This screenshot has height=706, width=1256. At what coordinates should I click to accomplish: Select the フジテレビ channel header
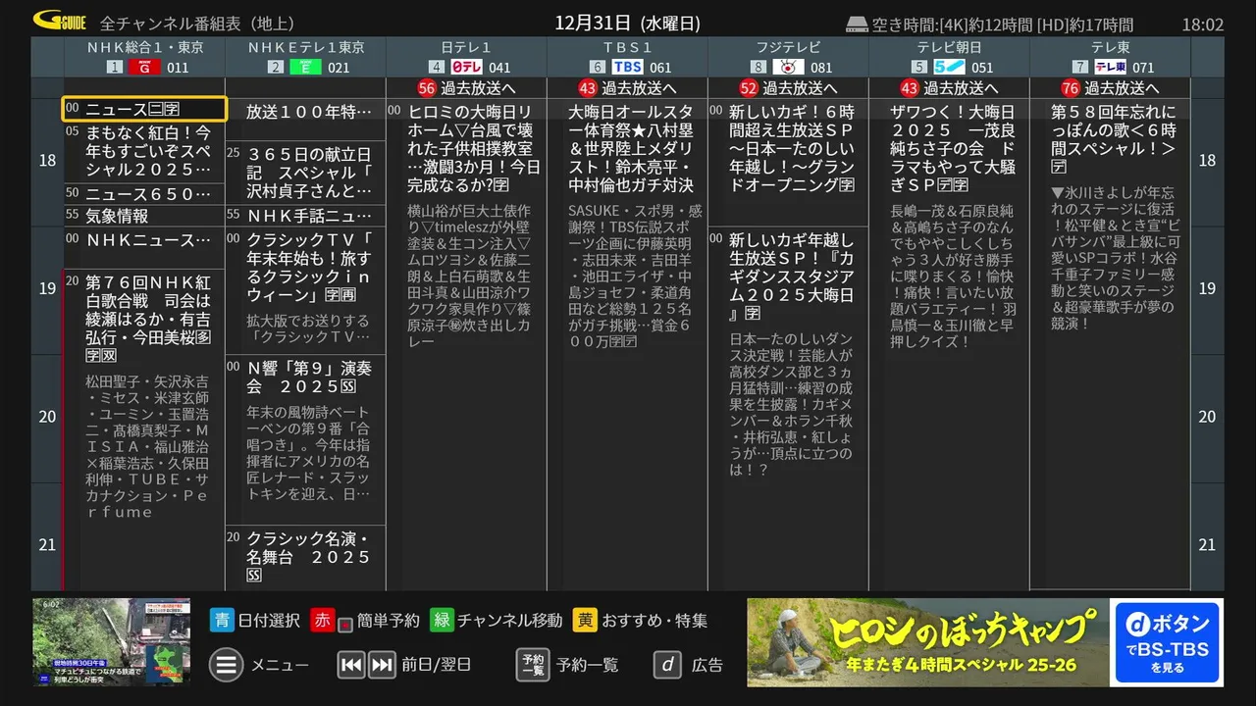pos(788,58)
